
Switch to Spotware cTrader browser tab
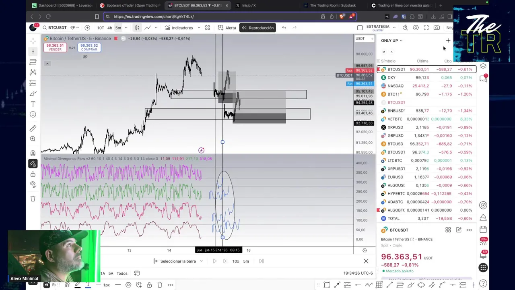tap(130, 5)
